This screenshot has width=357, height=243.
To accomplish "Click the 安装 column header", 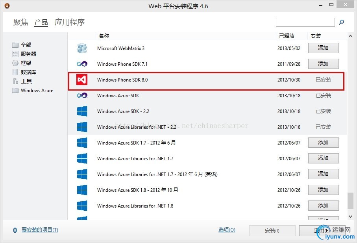I will click(x=316, y=36).
